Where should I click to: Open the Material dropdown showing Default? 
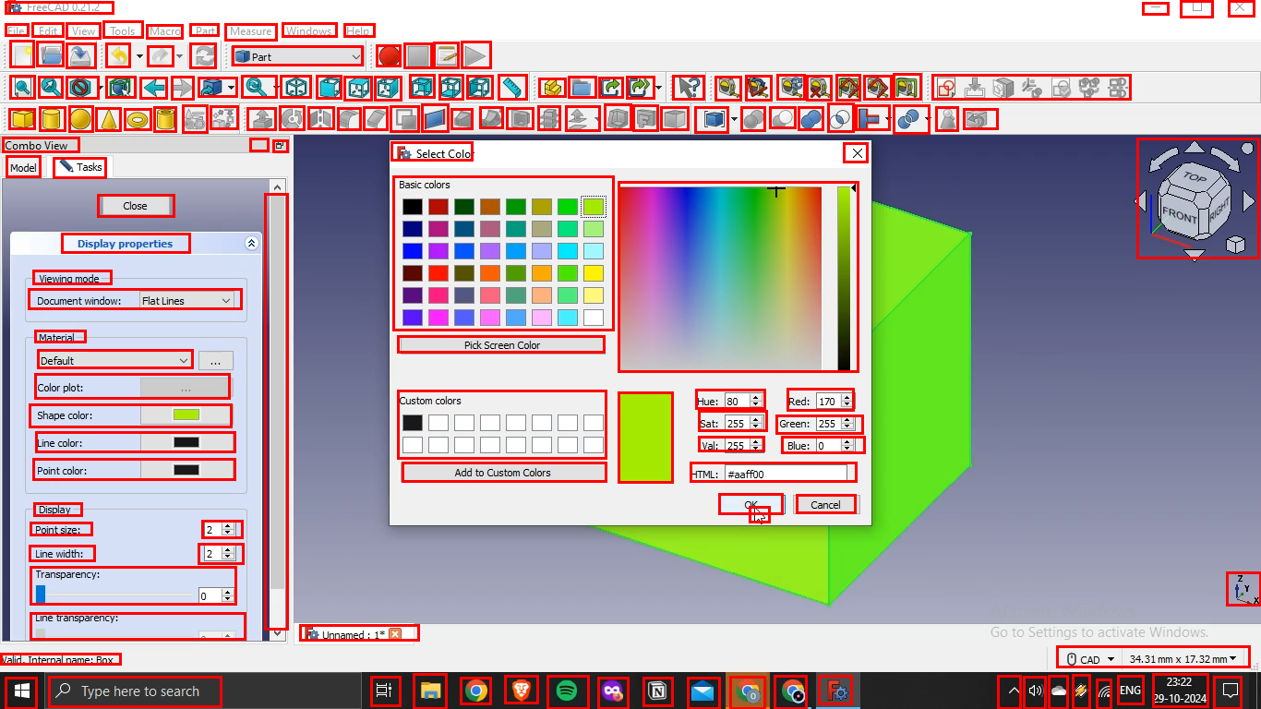[114, 360]
